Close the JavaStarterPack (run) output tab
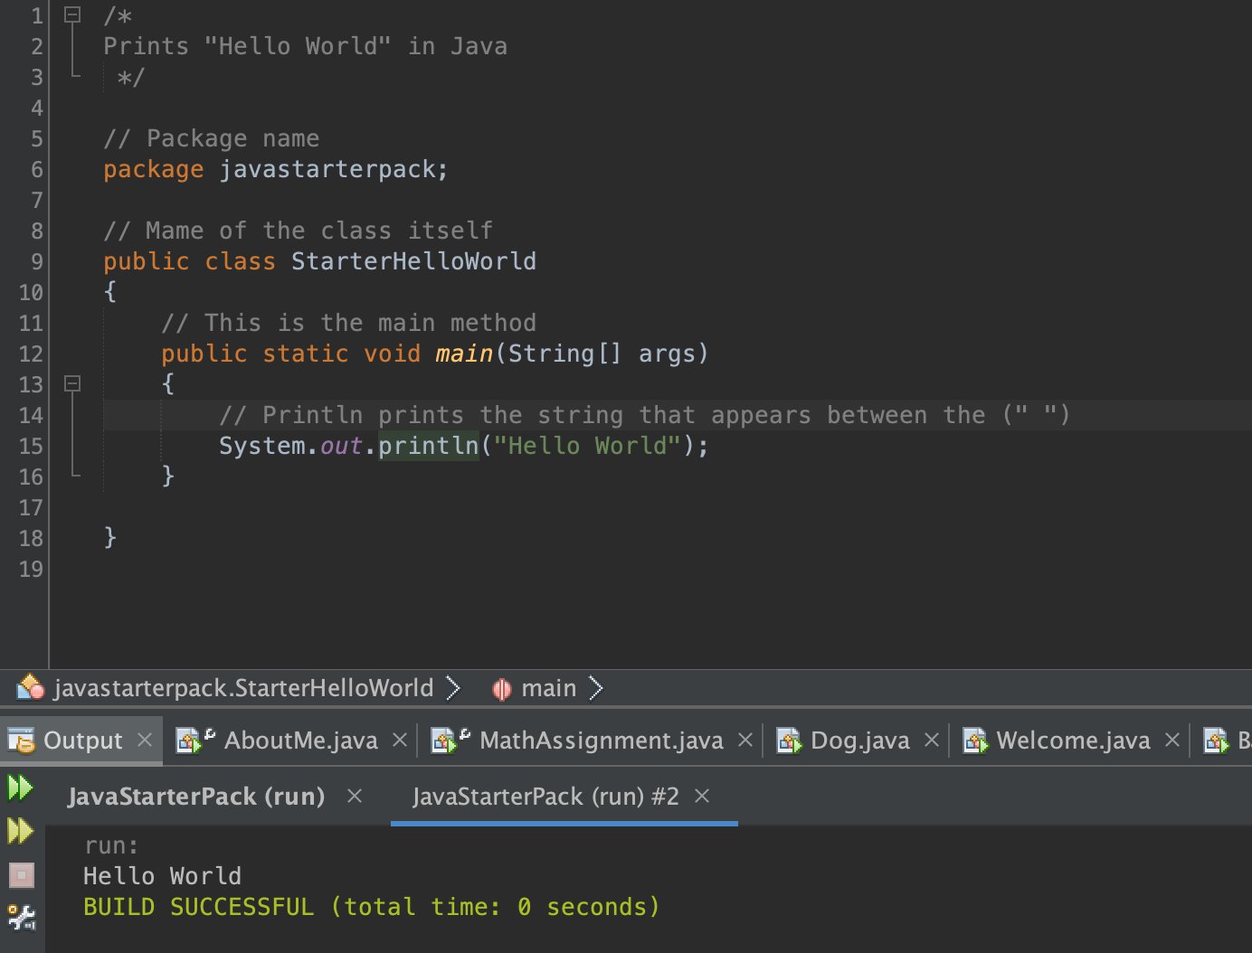The image size is (1252, 953). click(x=355, y=796)
